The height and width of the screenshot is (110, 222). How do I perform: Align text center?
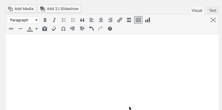pyautogui.click(x=101, y=20)
